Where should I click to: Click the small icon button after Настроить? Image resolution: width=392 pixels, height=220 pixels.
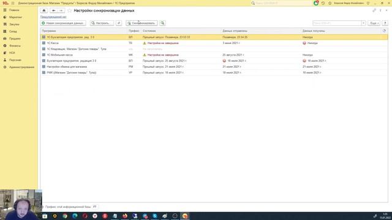coord(119,23)
